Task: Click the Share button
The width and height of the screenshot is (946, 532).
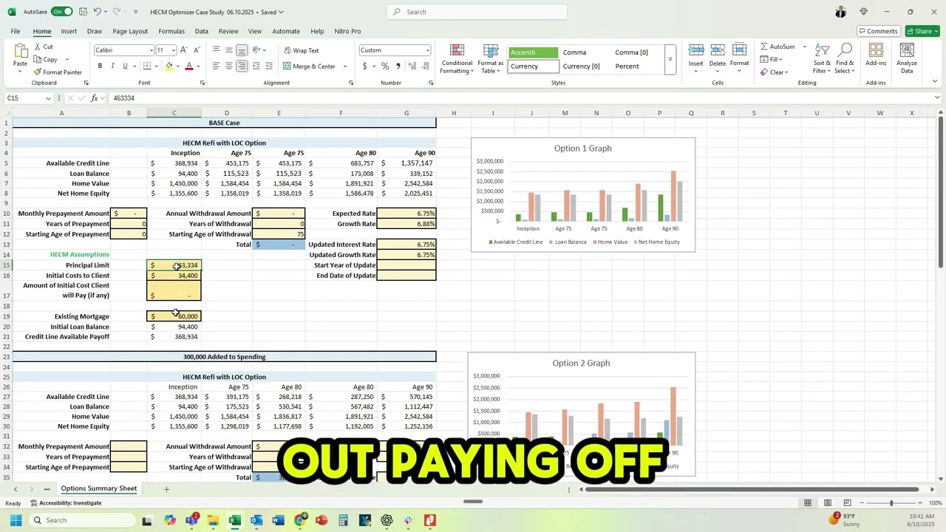Action: [x=922, y=31]
